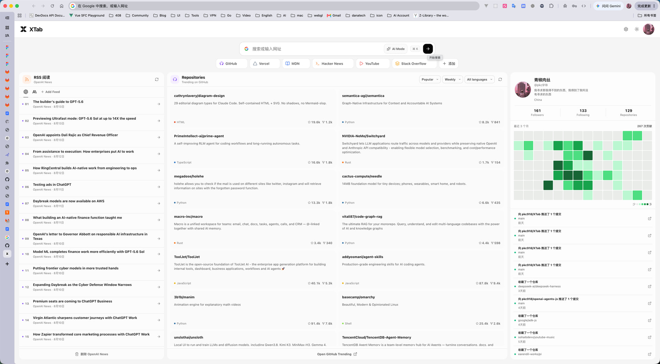The image size is (660, 364).
Task: Click the Google Translate extension icon
Action: click(514, 6)
